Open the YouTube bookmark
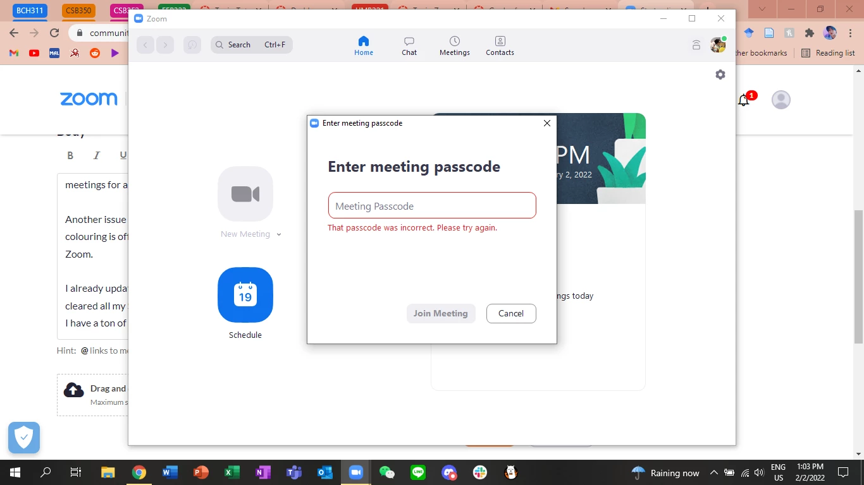Viewport: 864px width, 485px height. tap(34, 53)
